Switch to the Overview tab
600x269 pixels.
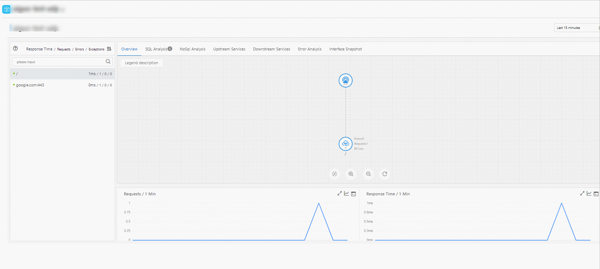(129, 49)
